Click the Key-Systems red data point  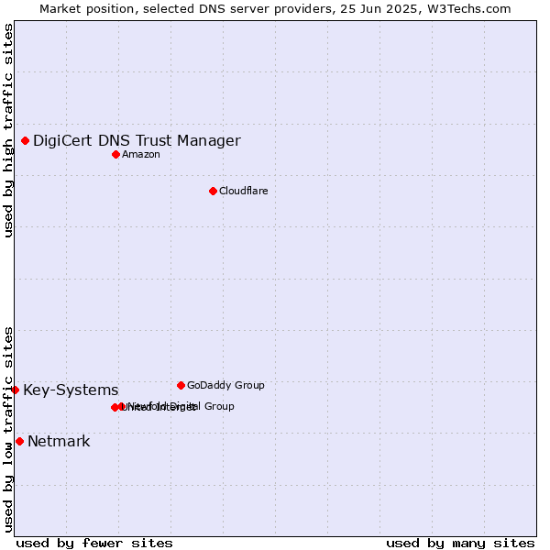(x=15, y=390)
